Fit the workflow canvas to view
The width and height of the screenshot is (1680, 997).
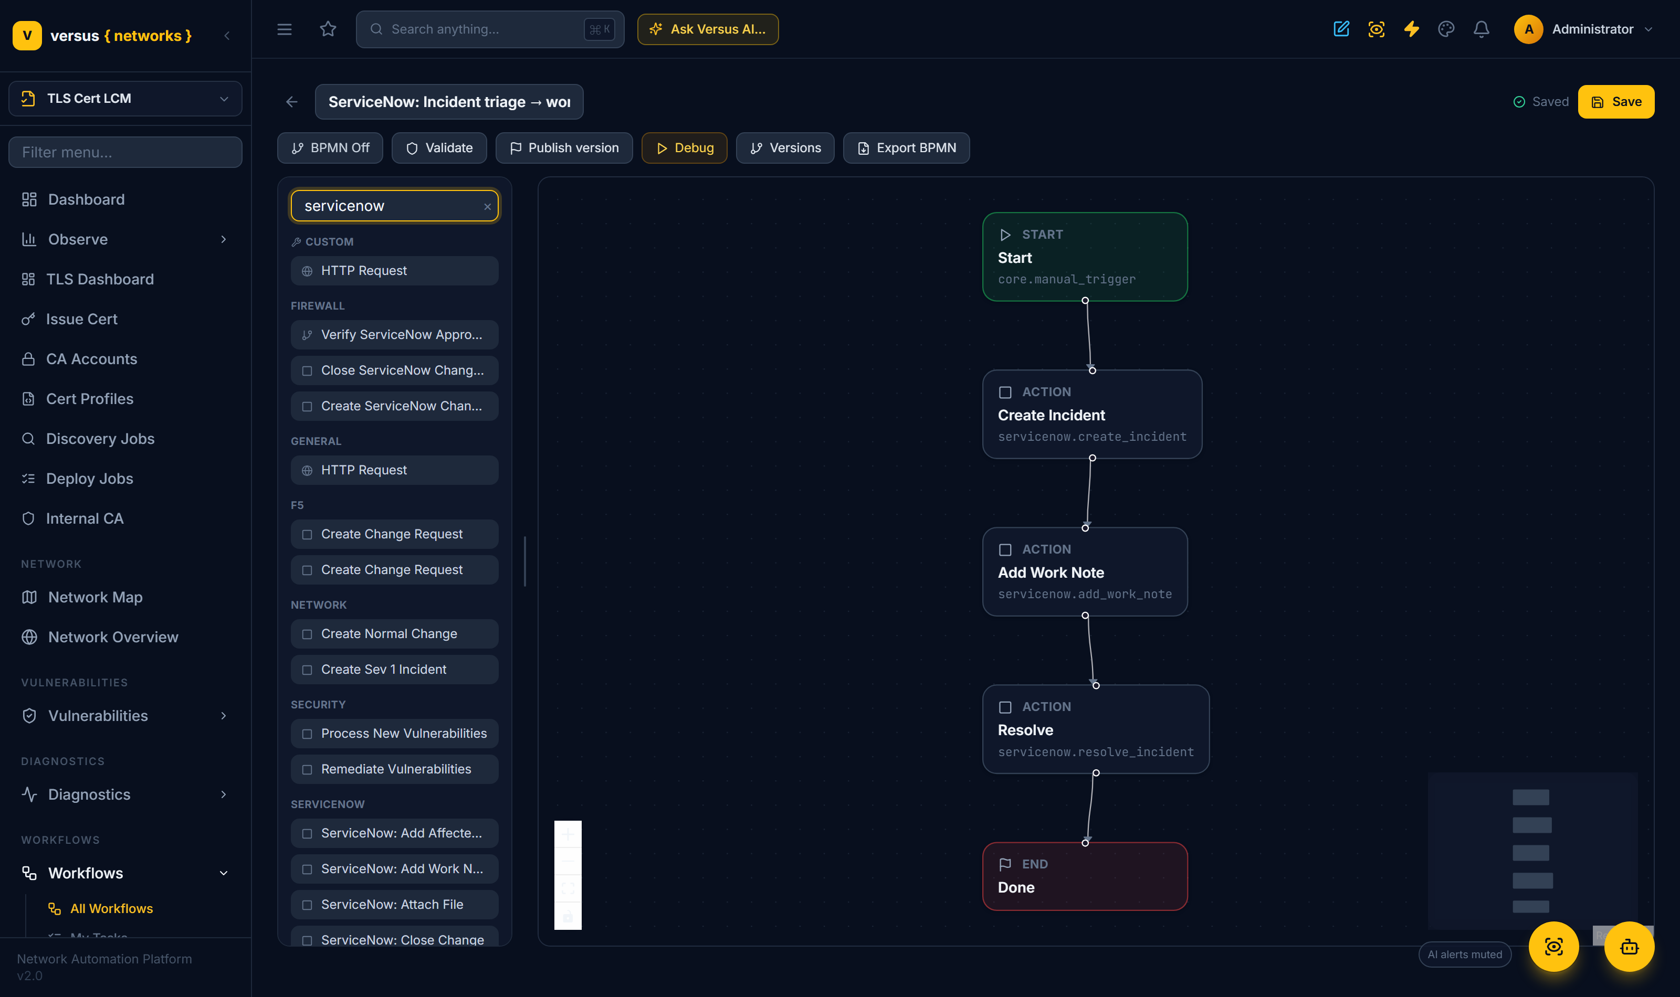[x=568, y=889]
